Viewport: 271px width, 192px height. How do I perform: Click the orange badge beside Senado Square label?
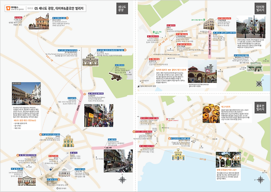tap(58, 180)
